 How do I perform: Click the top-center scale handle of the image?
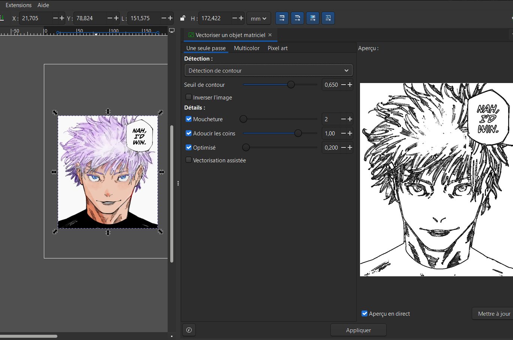(108, 111)
